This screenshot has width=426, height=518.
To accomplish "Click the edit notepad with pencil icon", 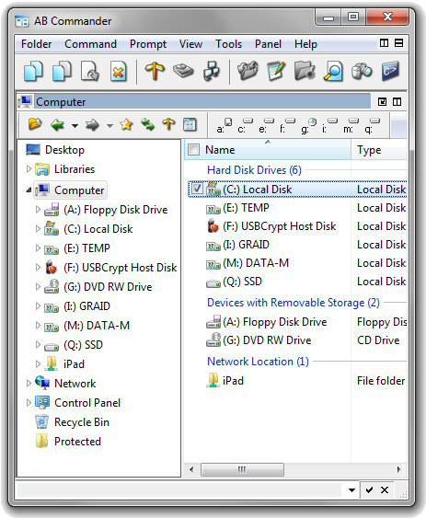I will click(276, 71).
